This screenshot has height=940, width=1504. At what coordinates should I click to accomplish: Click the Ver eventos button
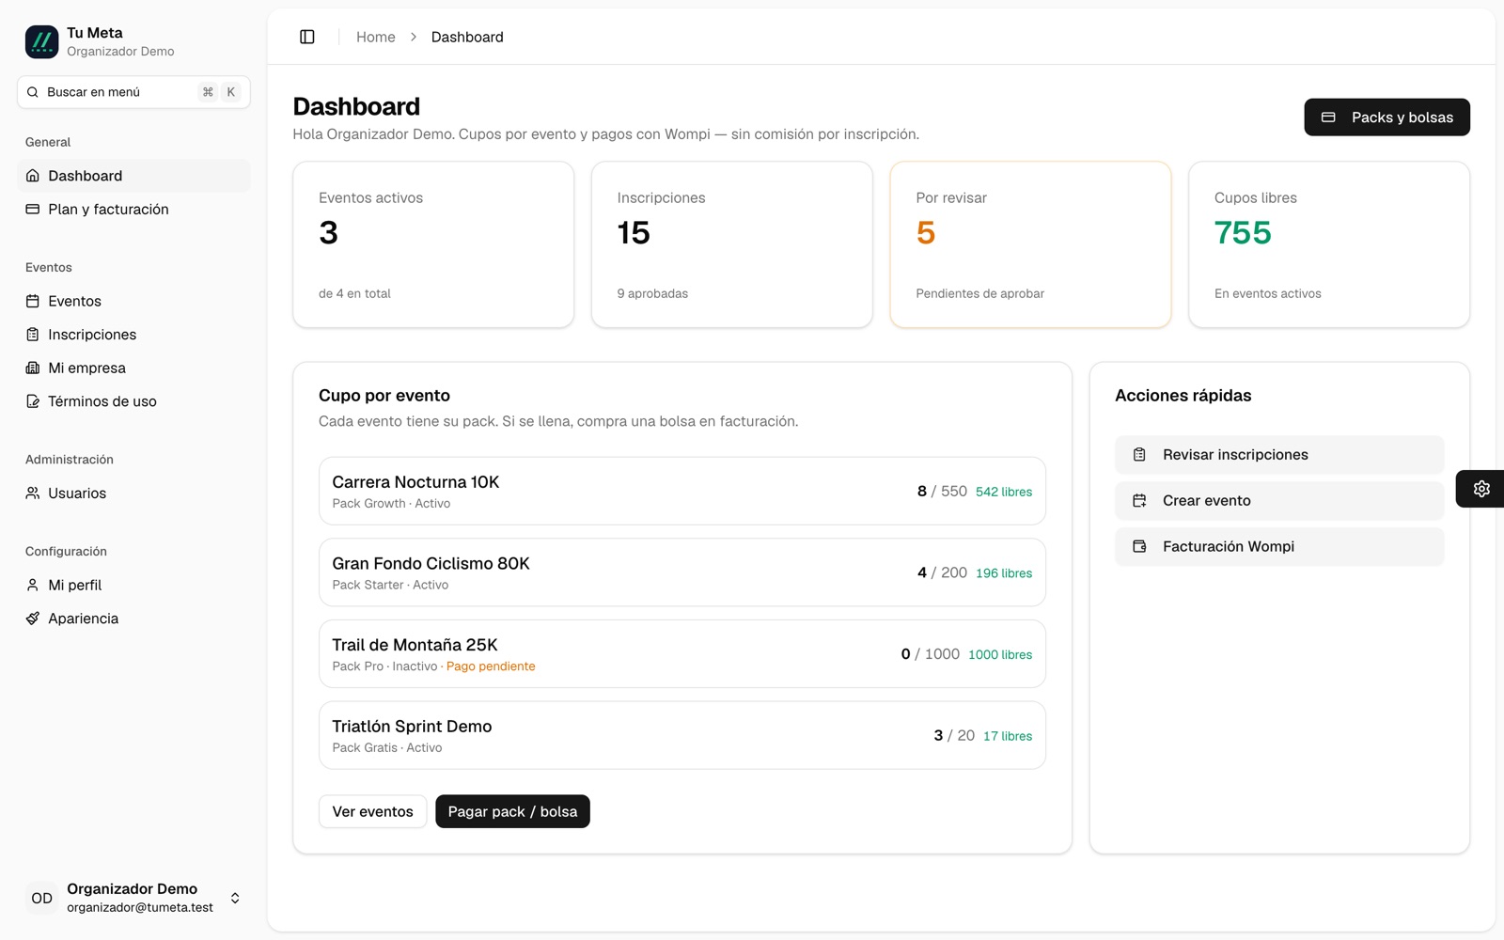click(372, 811)
